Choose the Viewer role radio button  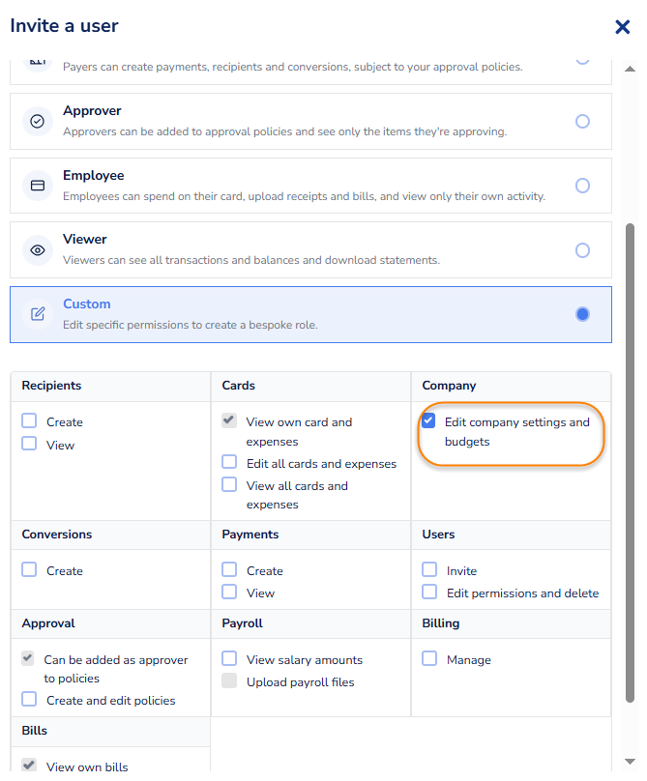(x=582, y=250)
